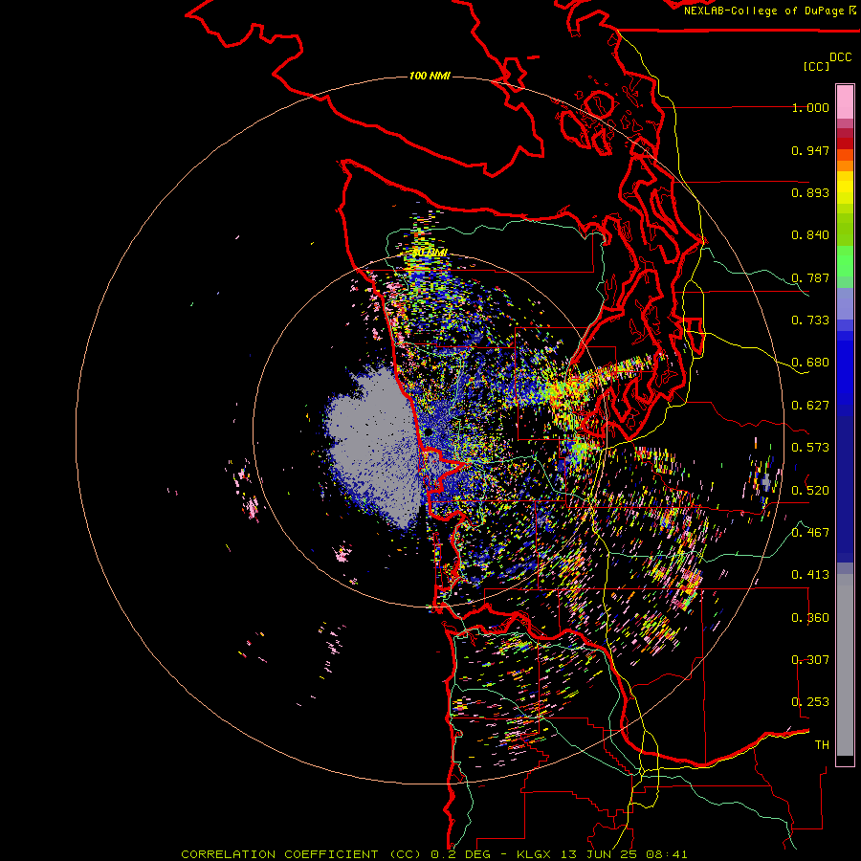Click the 0.520 legend value
This screenshot has height=861, width=861.
(x=810, y=490)
